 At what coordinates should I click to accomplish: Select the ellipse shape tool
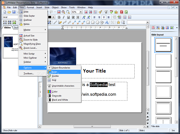pyautogui.click(x=98, y=22)
